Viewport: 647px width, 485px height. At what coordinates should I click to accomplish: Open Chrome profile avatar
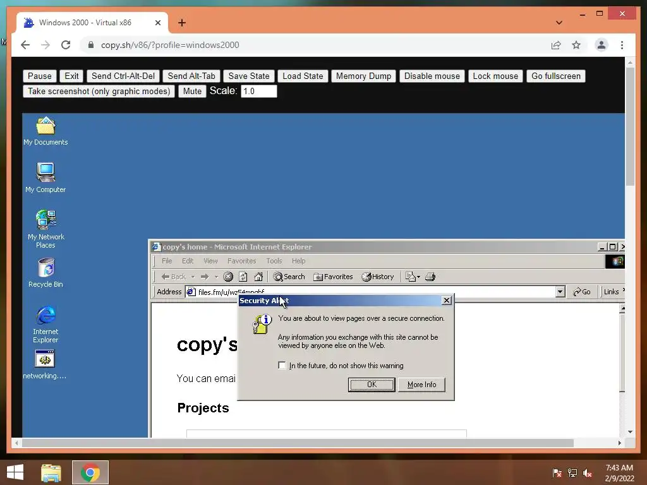(602, 45)
